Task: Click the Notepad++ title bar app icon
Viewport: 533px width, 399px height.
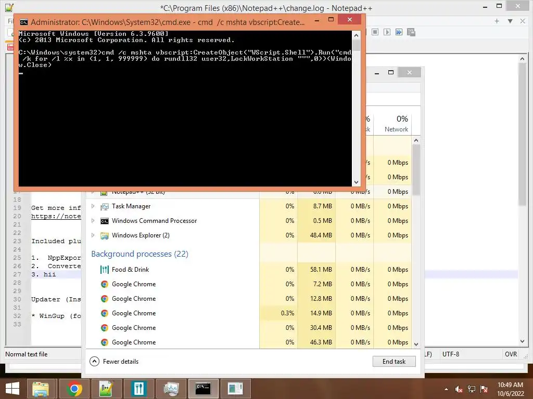Action: tap(9, 7)
